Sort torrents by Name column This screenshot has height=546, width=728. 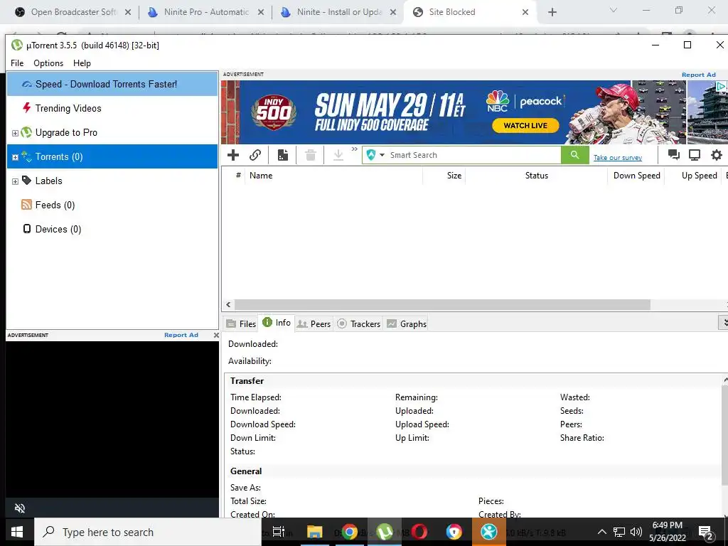coord(334,176)
